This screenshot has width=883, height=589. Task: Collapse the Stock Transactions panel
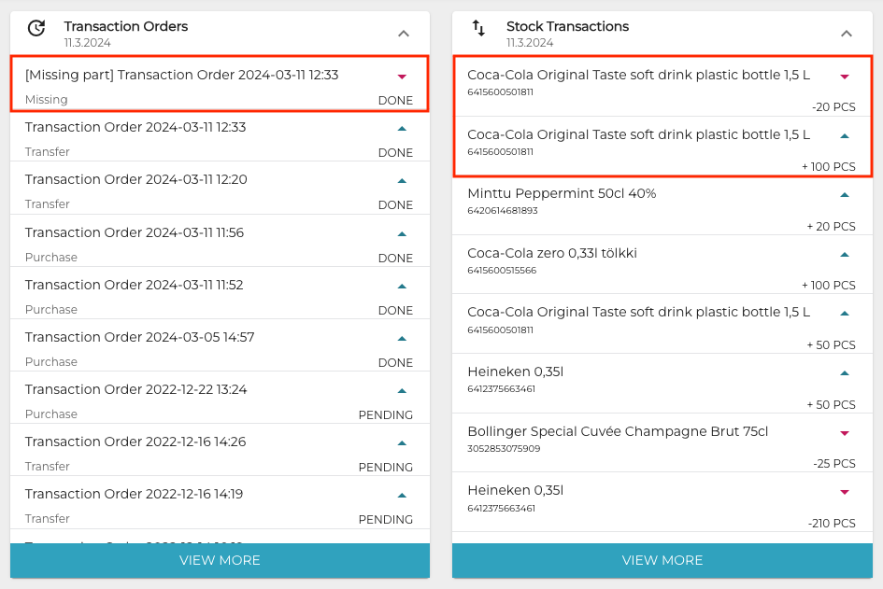(x=847, y=34)
